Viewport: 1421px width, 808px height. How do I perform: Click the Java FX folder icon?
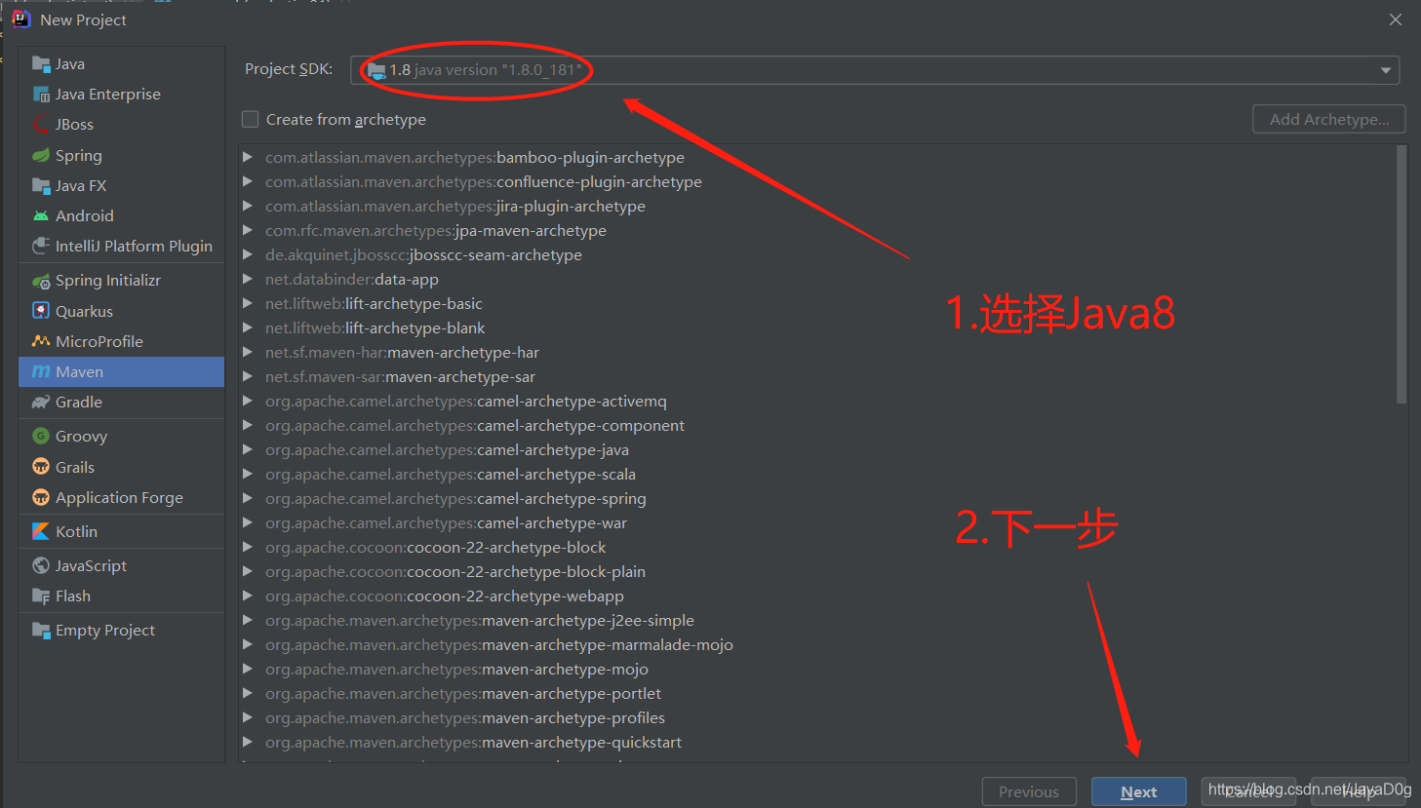(41, 185)
